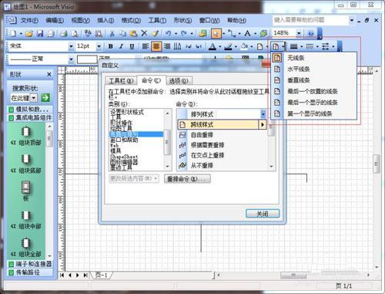The height and width of the screenshot is (294, 385).
Task: Click the 板 shape in stencil
Action: pyautogui.click(x=25, y=191)
